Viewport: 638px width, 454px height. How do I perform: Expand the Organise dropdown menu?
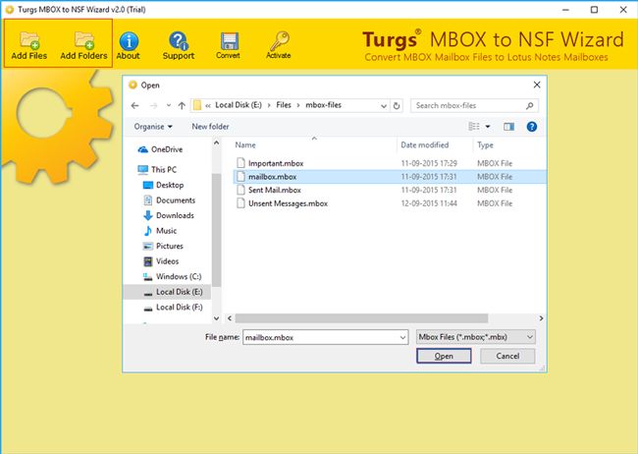pos(153,126)
